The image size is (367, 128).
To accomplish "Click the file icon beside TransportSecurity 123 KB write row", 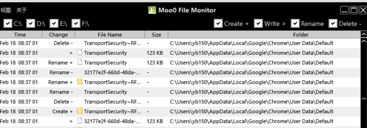I will pos(80,53).
